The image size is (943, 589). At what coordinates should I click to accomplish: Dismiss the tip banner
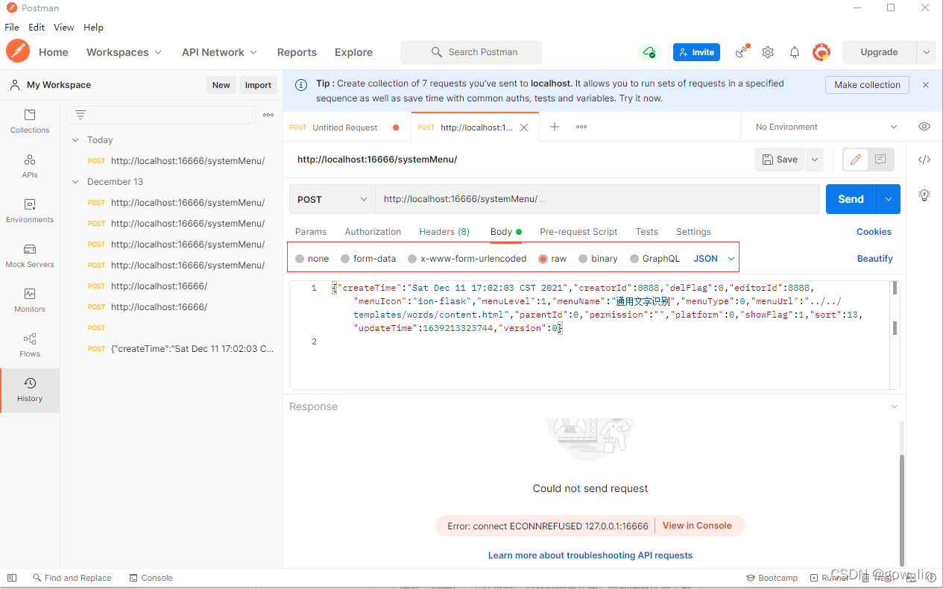point(926,85)
